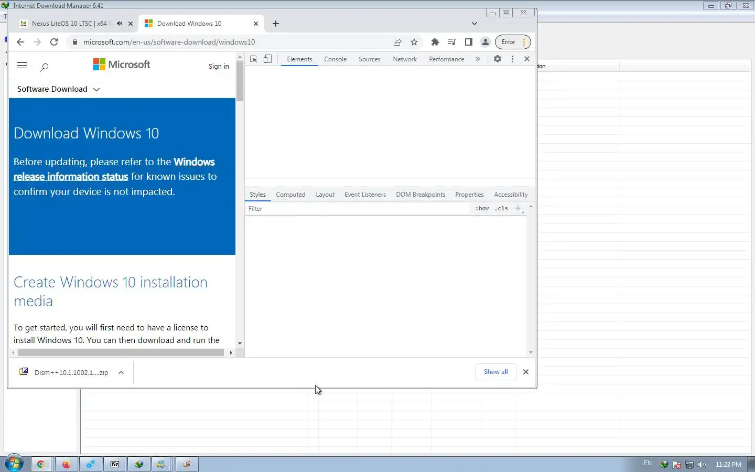Open Internet Download Manager taskbar icon
This screenshot has width=755, height=472.
pyautogui.click(x=139, y=464)
